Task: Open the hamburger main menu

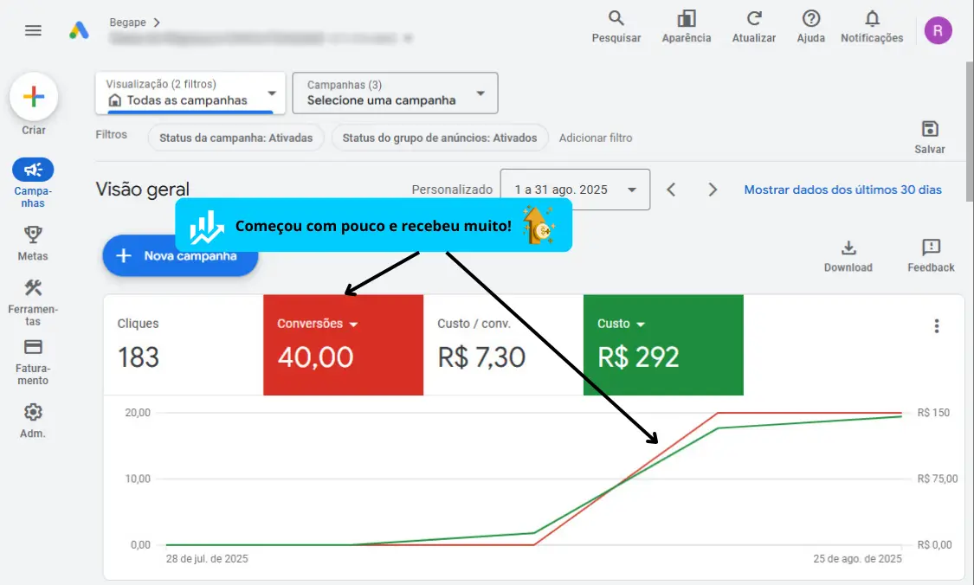Action: point(33,30)
